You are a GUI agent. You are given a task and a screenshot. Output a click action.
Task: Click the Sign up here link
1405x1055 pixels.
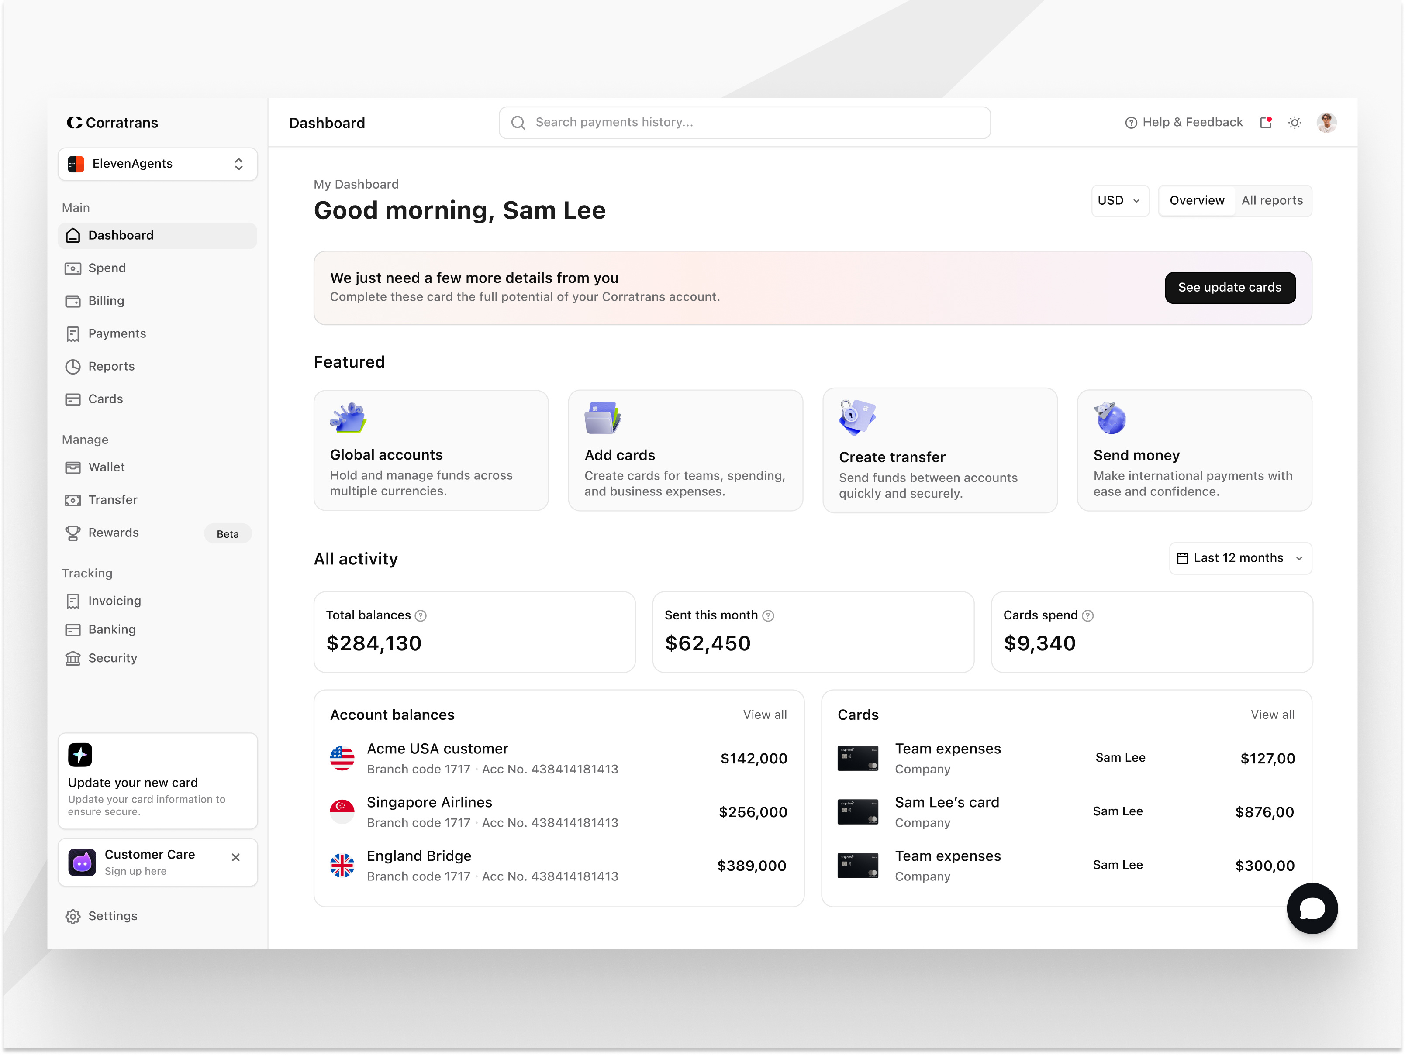(135, 872)
